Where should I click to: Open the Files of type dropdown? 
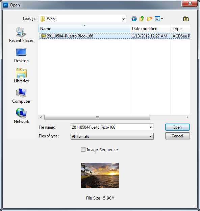[112, 136]
